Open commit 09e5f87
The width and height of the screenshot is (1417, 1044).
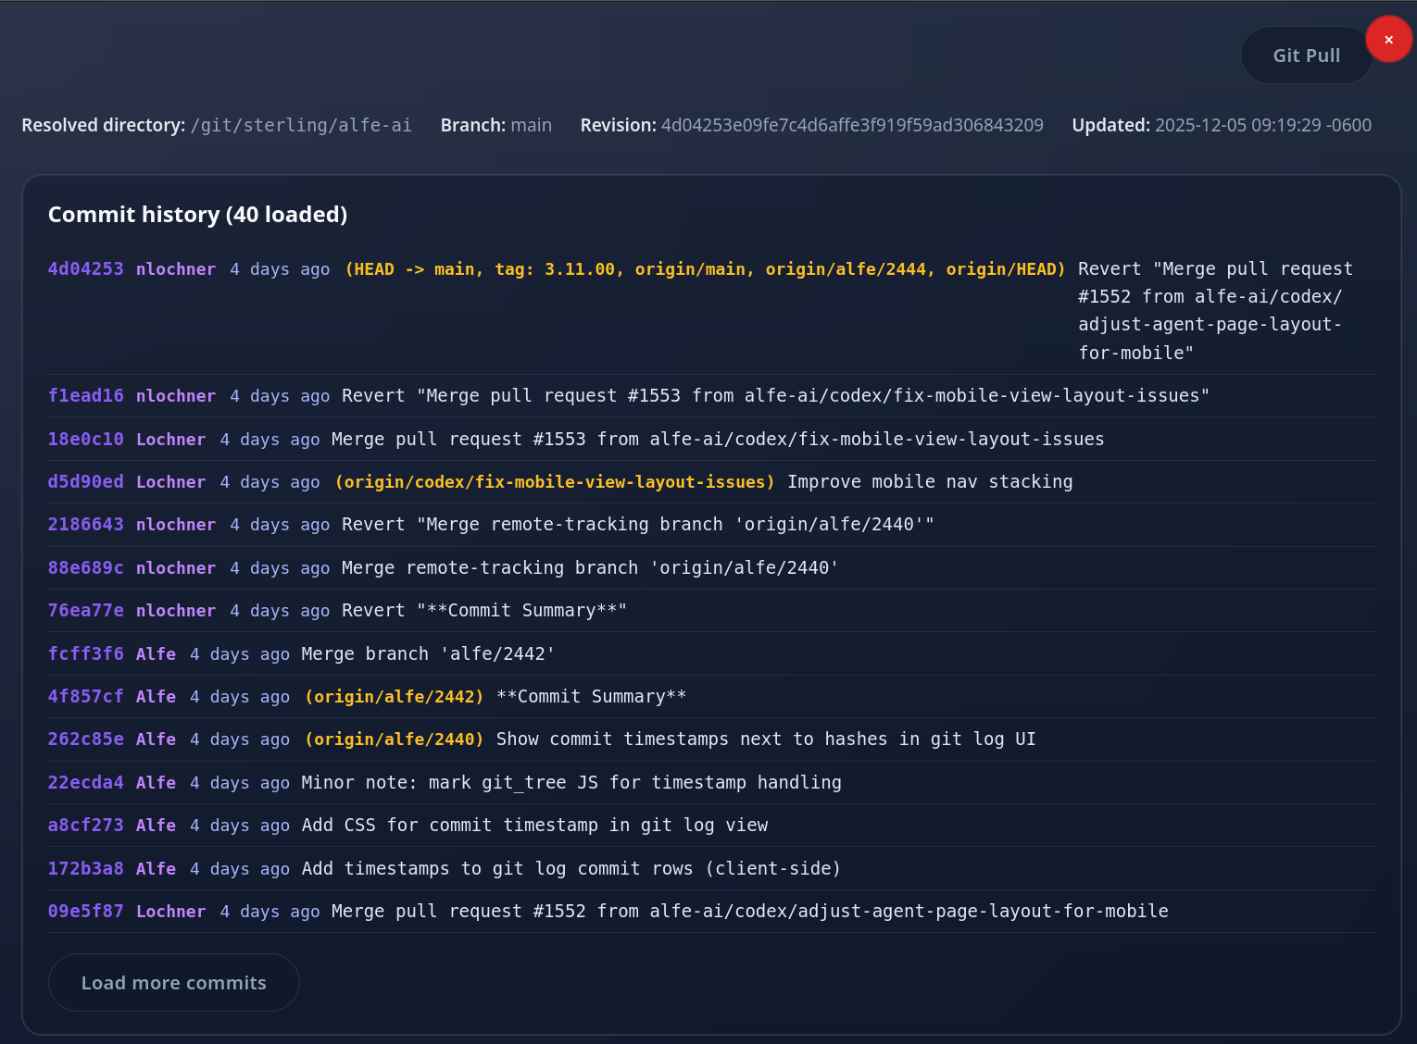[85, 912]
